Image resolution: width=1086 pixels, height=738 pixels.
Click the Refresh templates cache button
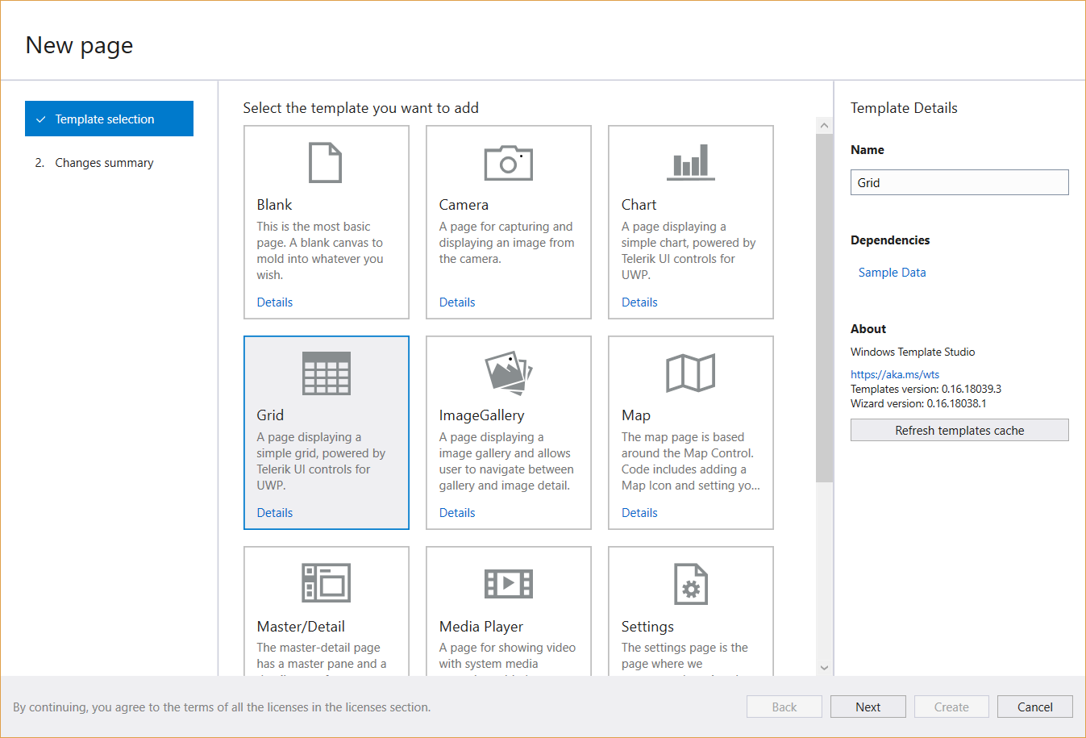[x=959, y=429]
